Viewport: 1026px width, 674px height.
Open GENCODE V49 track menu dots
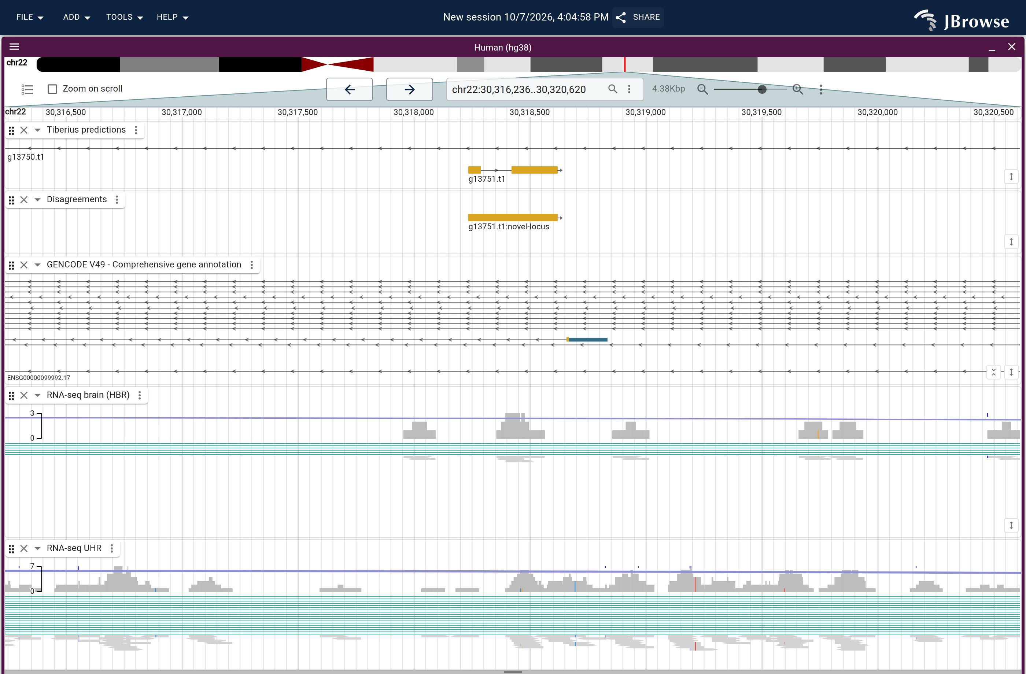click(x=252, y=264)
